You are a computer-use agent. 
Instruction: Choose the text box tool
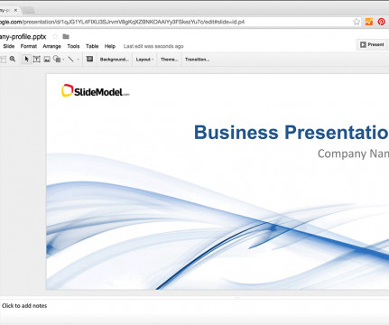pyautogui.click(x=37, y=60)
